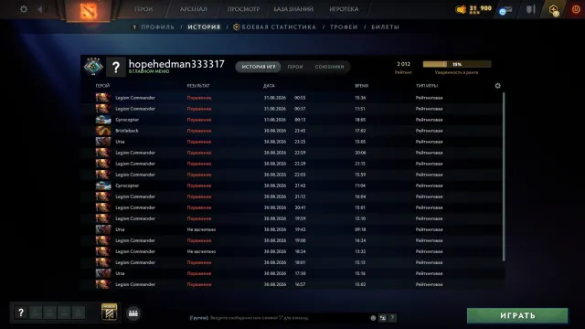The width and height of the screenshot is (585, 329).
Task: Click the party chat input field
Action: coord(279,318)
